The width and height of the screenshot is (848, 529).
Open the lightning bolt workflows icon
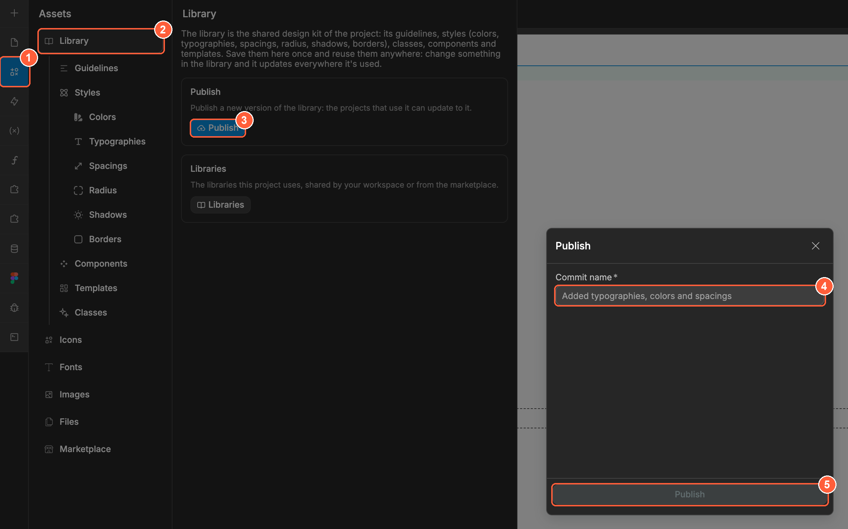coord(14,101)
